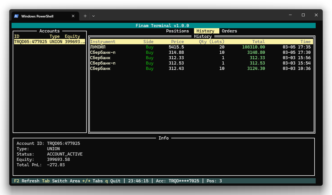Open the Orders tab

coord(229,31)
